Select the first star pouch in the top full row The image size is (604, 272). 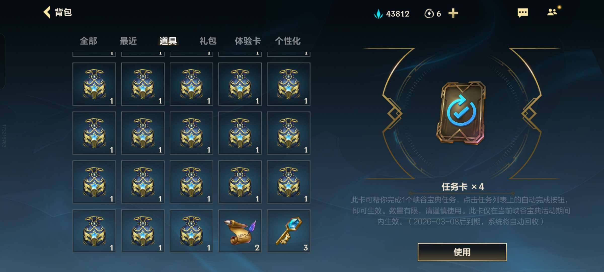pos(94,84)
